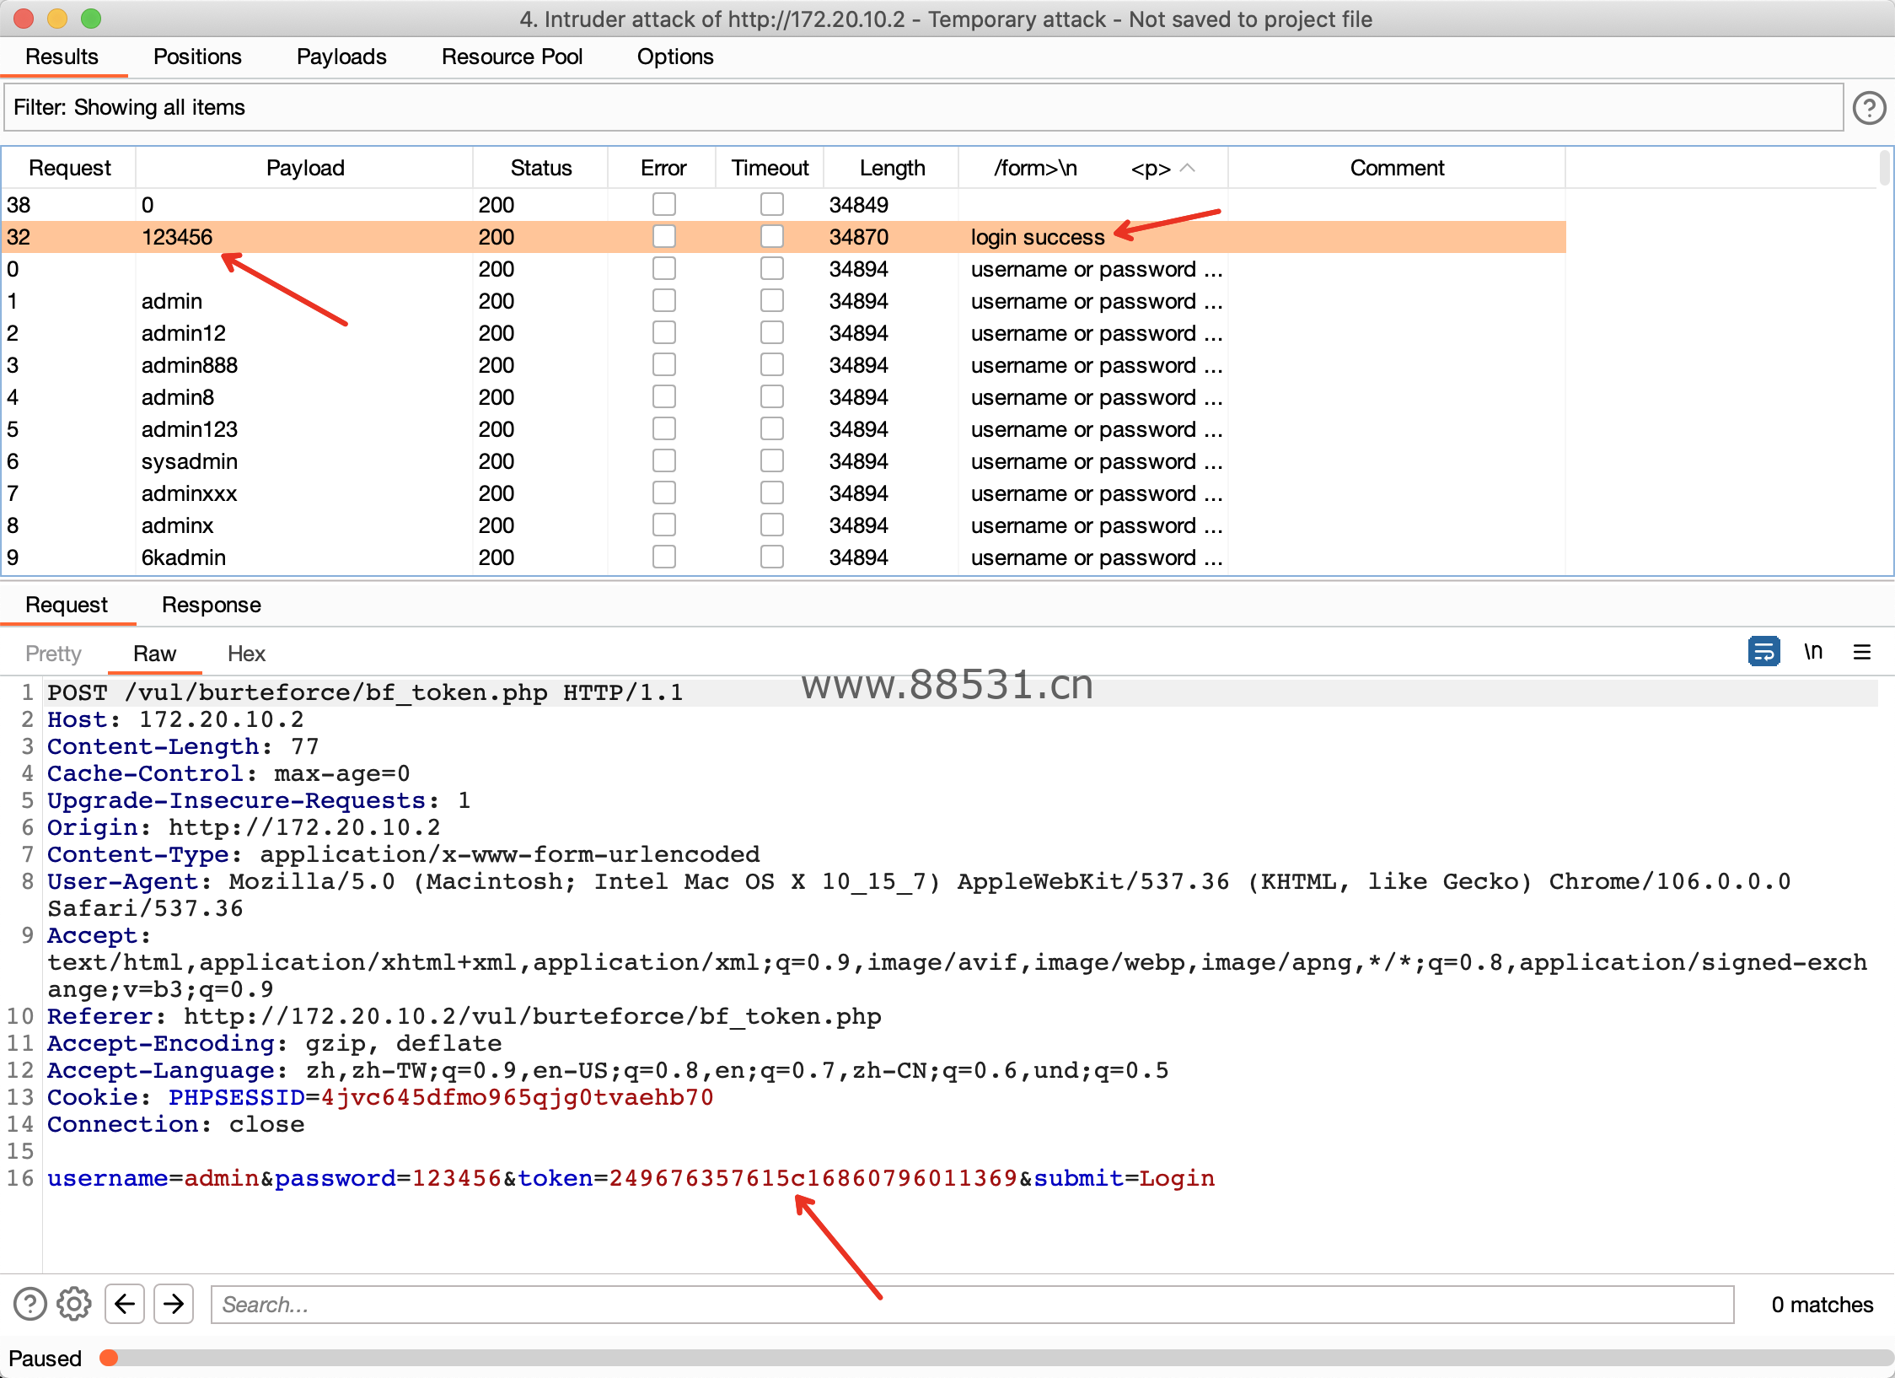Select the Raw view tab
This screenshot has width=1895, height=1378.
tap(154, 654)
